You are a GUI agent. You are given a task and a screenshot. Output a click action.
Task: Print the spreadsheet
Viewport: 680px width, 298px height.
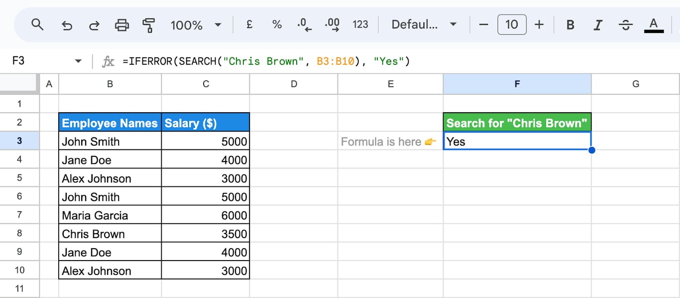coord(121,24)
